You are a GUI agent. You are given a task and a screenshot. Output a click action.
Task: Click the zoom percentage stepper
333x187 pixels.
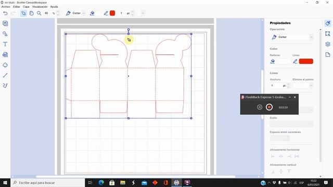tap(58, 13)
